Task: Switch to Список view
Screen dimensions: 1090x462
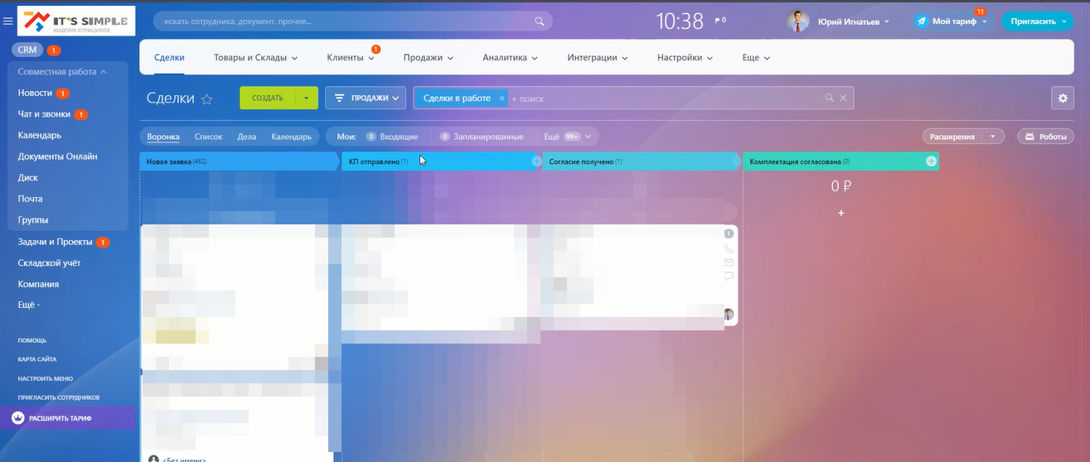Action: (x=209, y=137)
